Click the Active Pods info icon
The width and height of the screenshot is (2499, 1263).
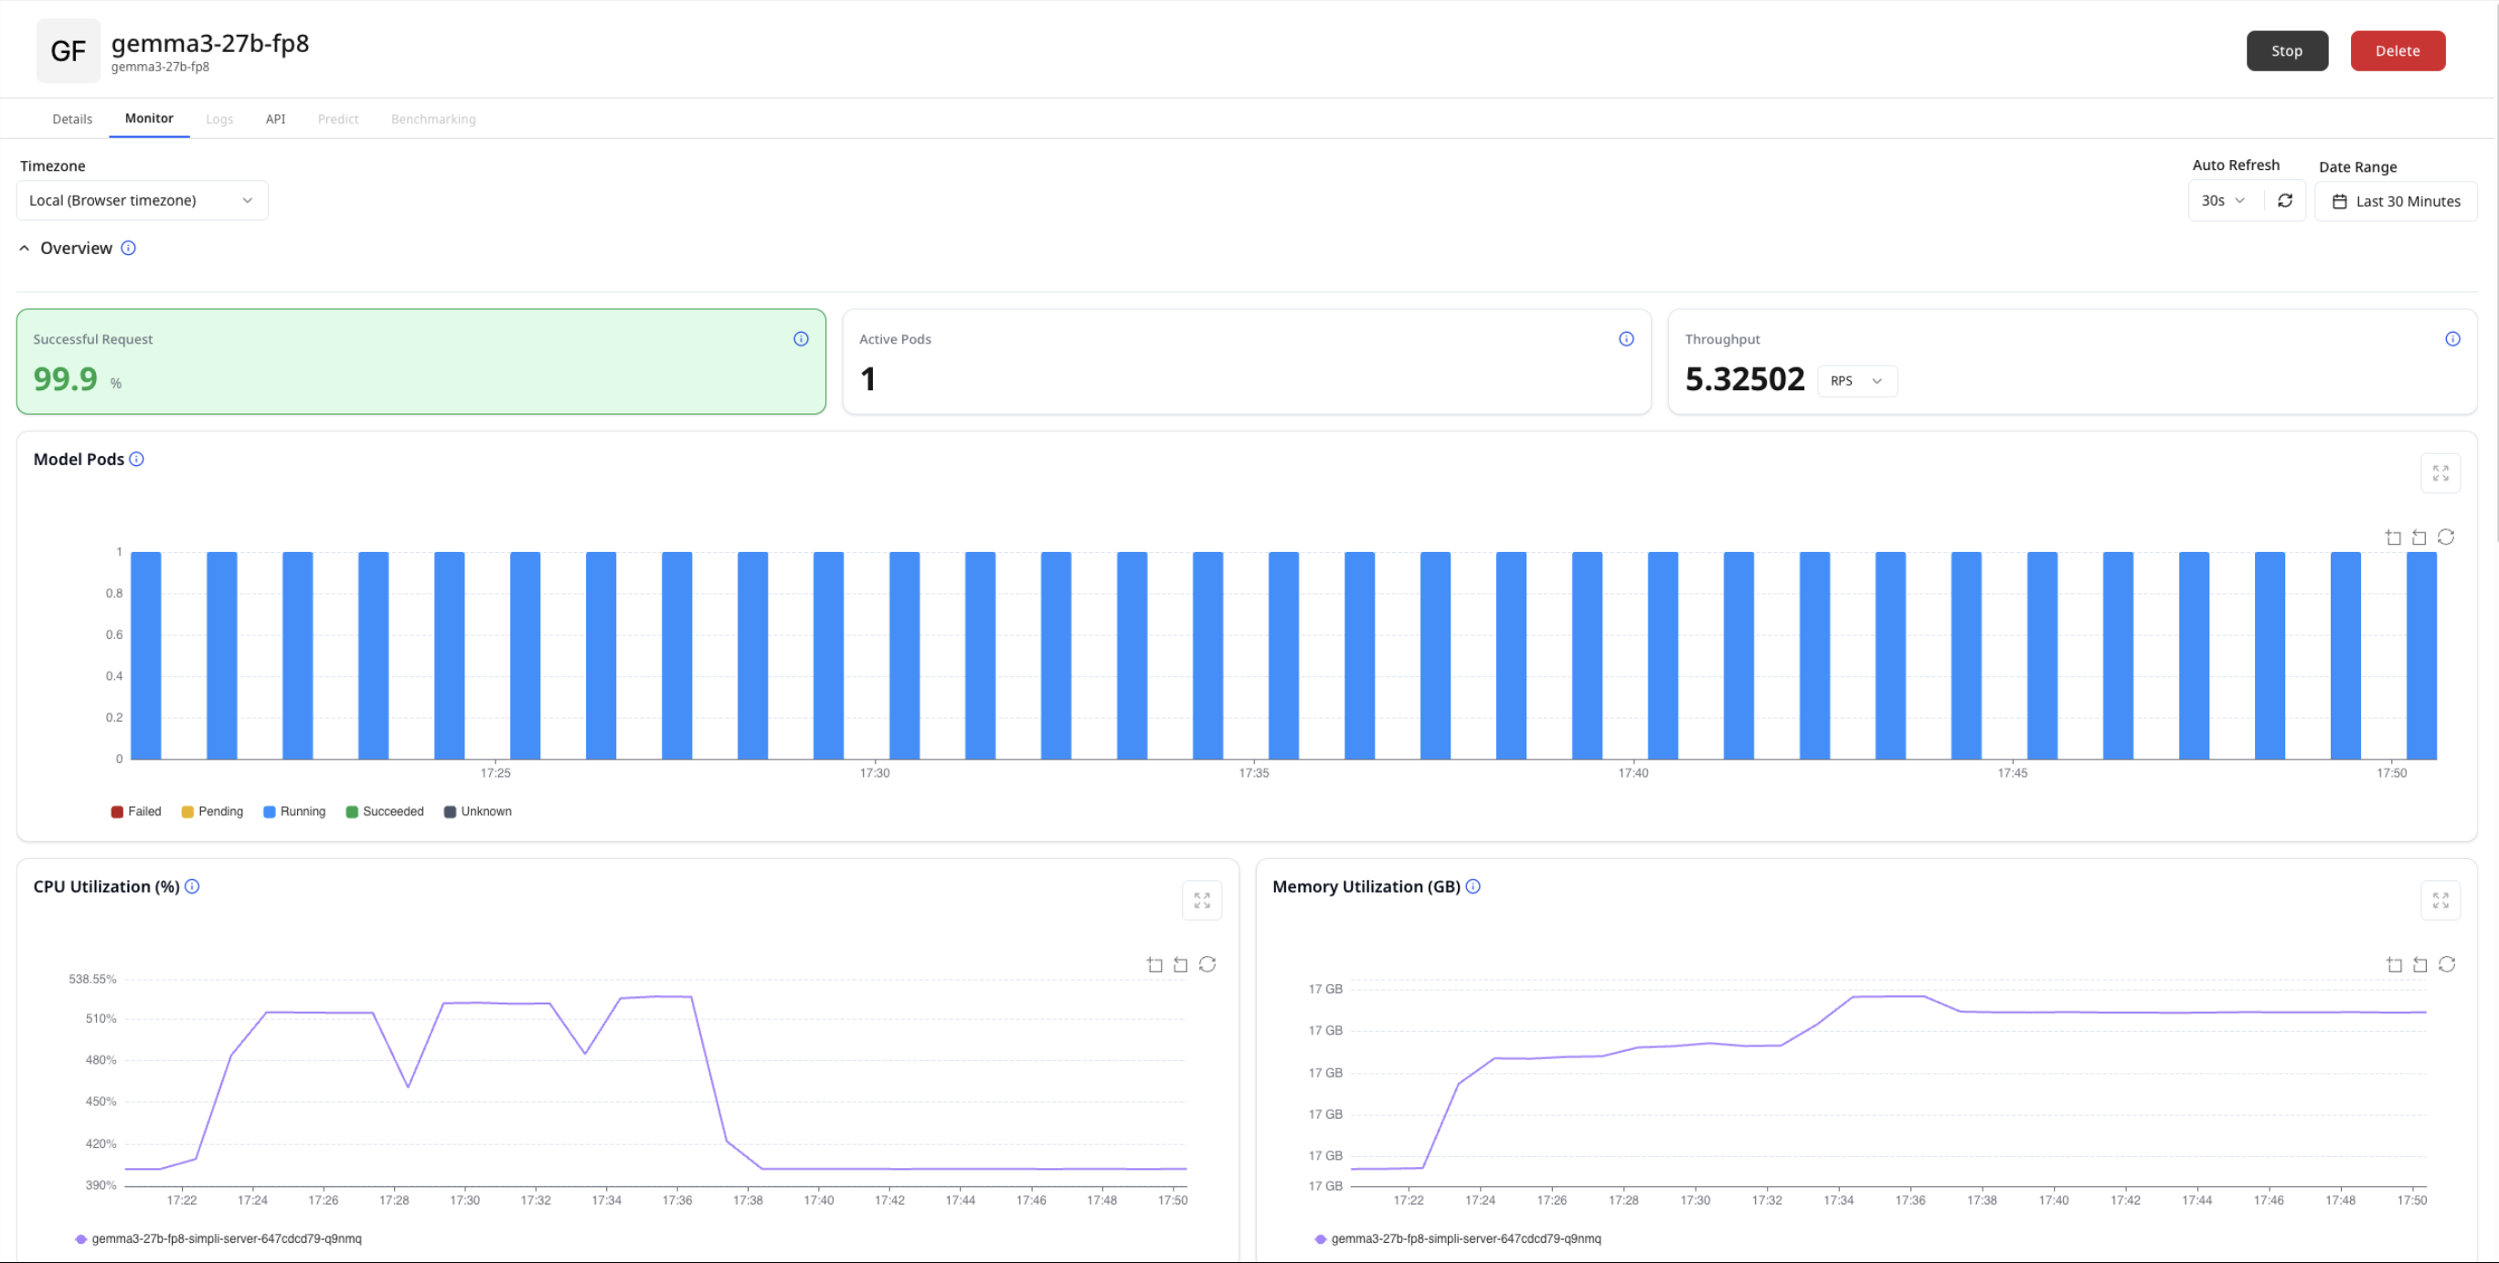pyautogui.click(x=1626, y=338)
